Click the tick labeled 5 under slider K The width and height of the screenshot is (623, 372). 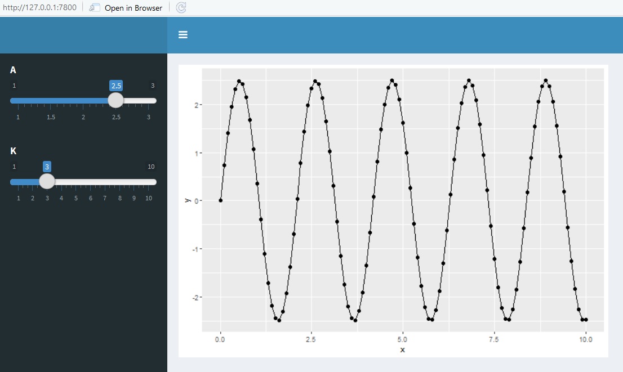coord(76,198)
